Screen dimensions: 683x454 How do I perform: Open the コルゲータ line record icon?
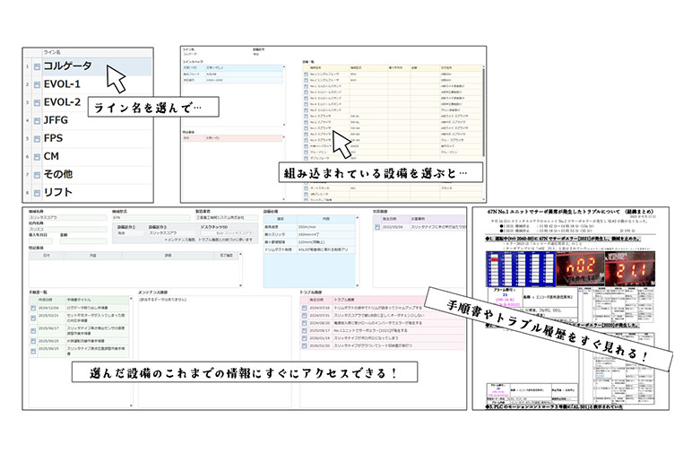(35, 66)
